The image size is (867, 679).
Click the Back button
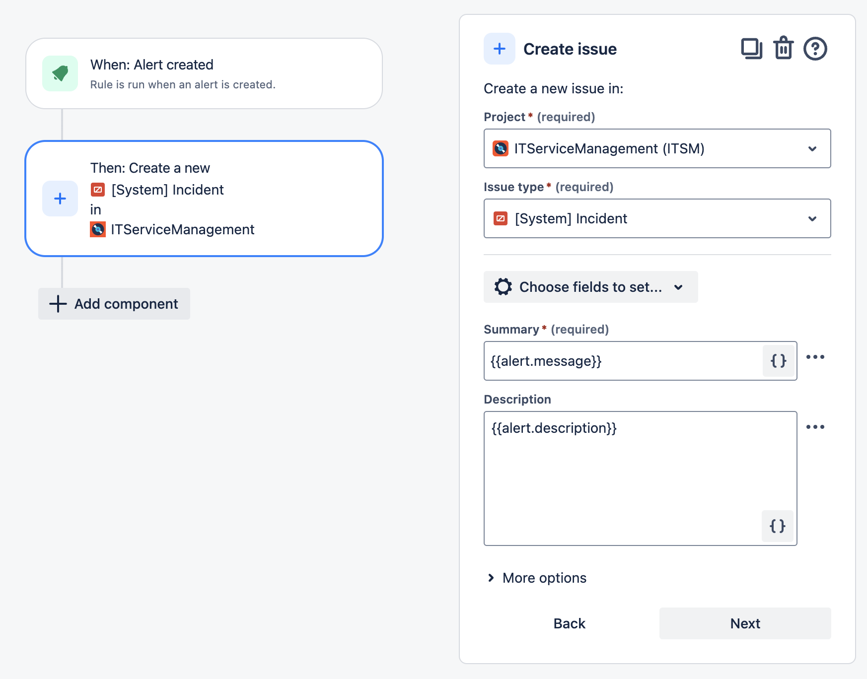tap(569, 623)
